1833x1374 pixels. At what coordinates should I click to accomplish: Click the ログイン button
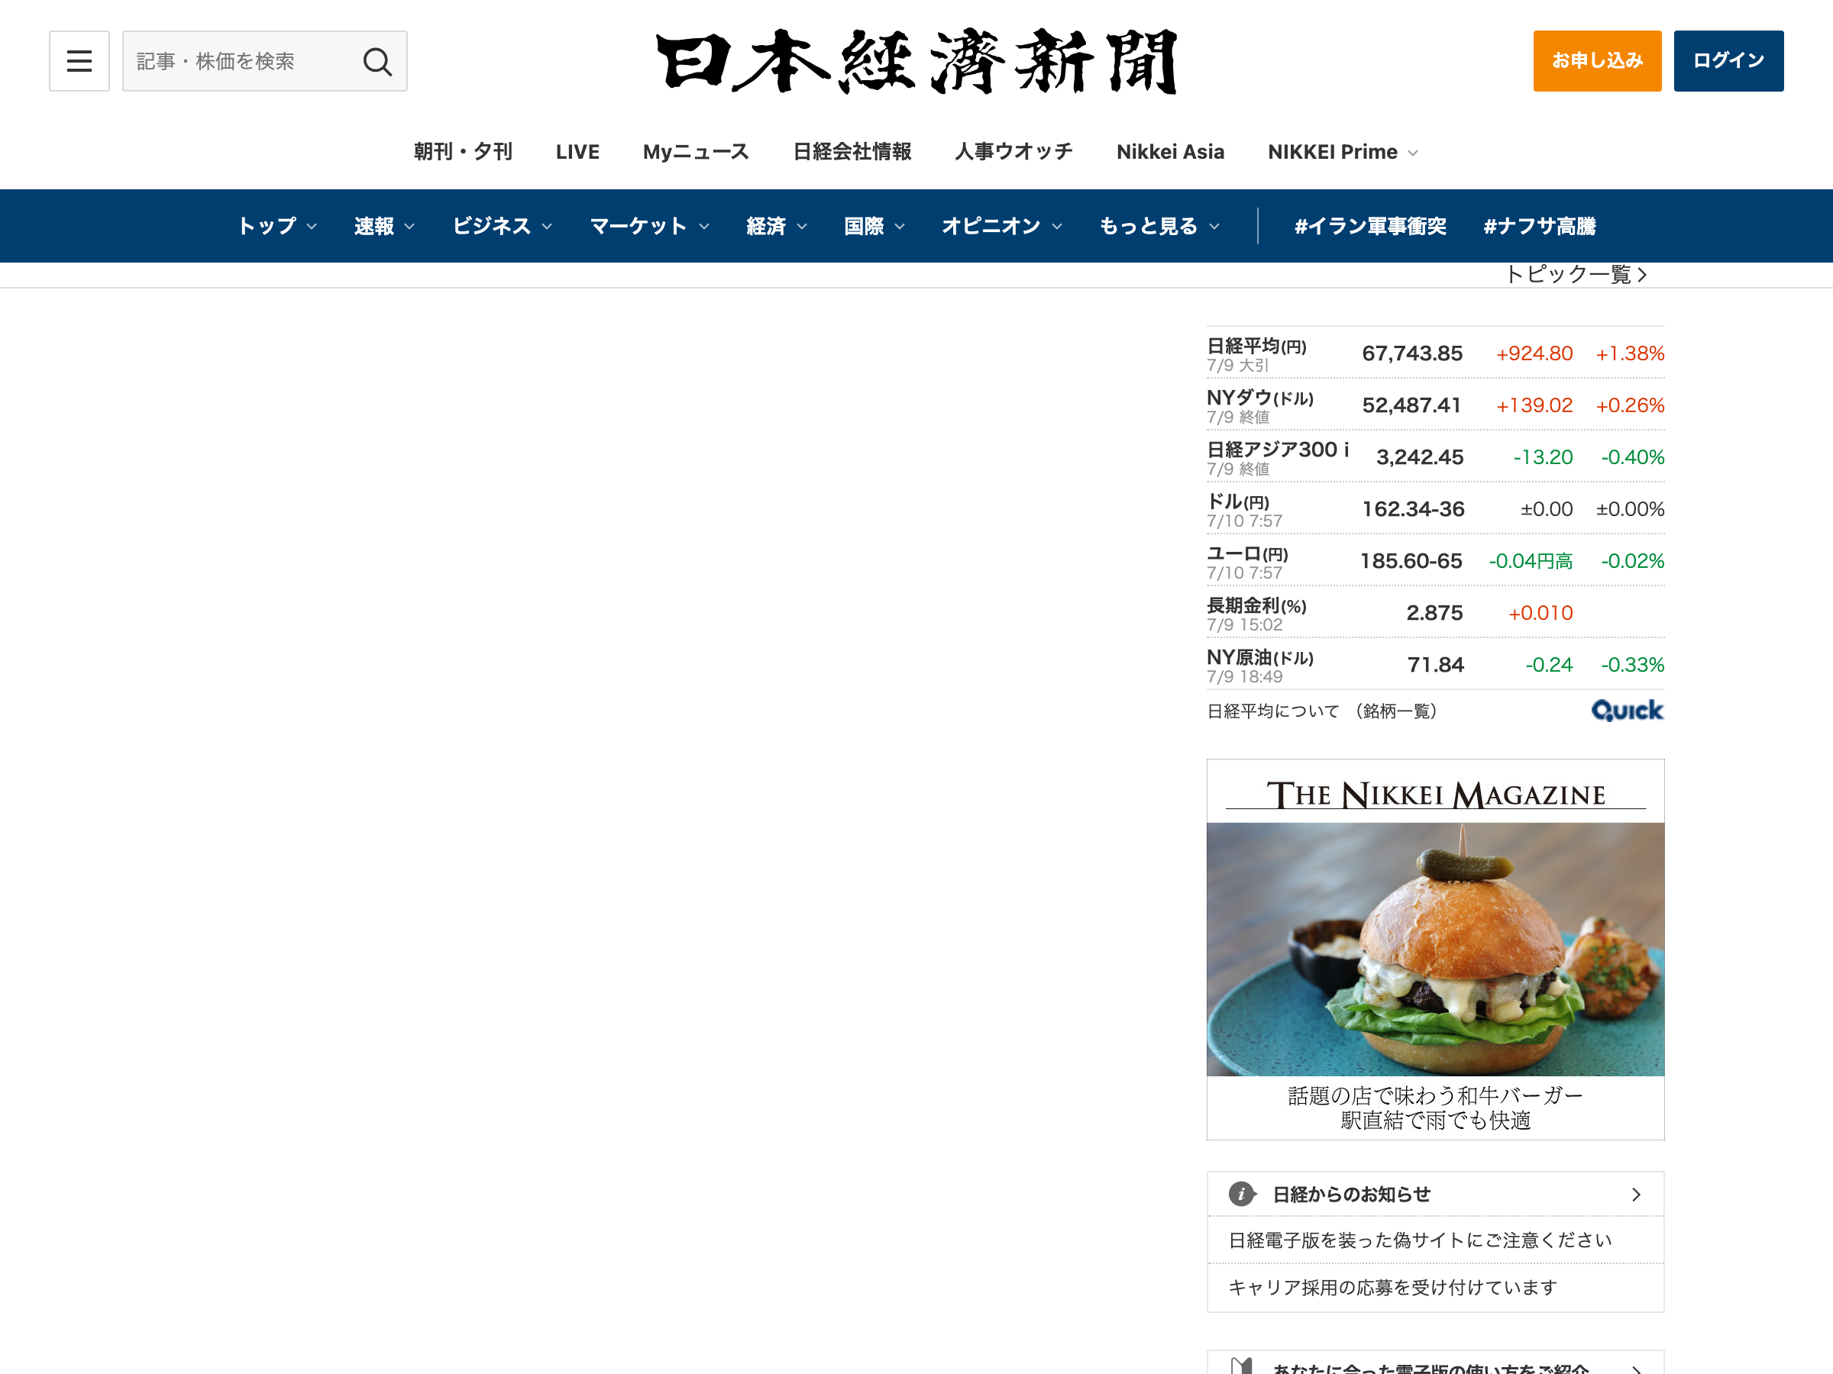coord(1728,60)
